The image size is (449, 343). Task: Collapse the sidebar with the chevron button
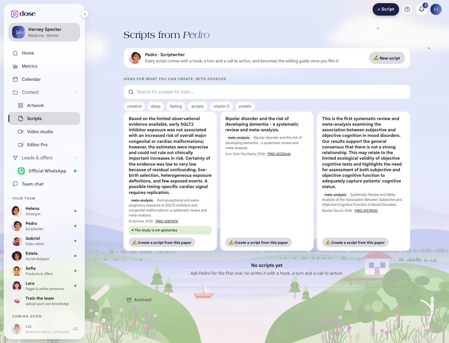point(85,14)
